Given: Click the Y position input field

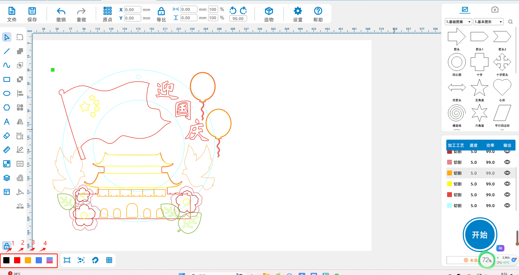Looking at the screenshot, I should click(132, 18).
